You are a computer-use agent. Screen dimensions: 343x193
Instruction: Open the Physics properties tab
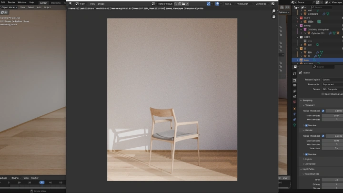(294, 114)
